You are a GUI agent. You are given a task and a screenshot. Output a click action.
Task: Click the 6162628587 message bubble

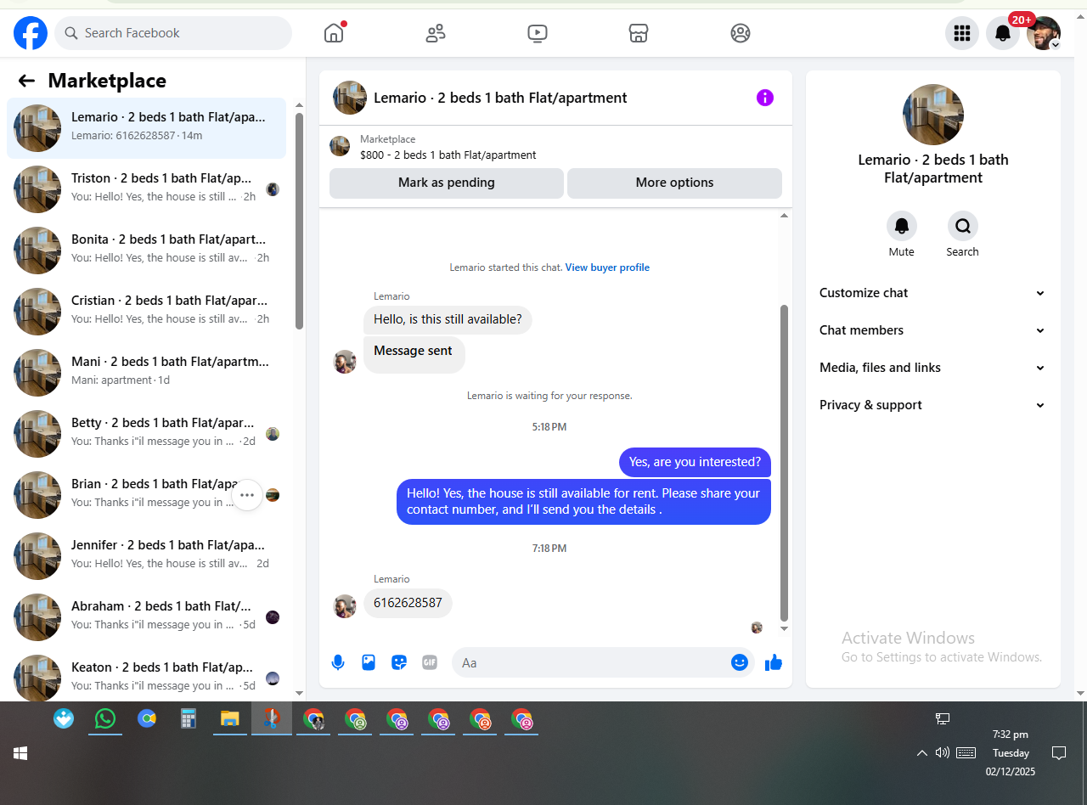pyautogui.click(x=408, y=603)
